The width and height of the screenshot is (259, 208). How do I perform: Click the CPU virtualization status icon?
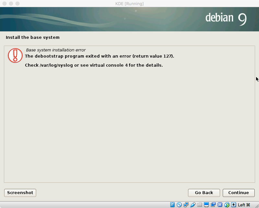pyautogui.click(x=220, y=205)
